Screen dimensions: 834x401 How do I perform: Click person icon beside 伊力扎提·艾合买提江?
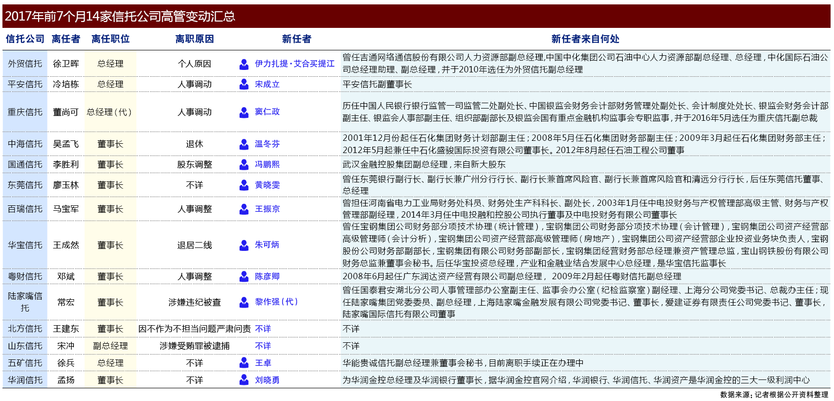[x=244, y=64]
